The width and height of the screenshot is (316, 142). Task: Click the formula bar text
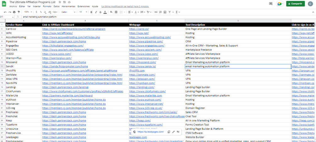coord(40,17)
